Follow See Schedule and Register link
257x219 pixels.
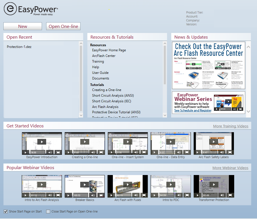click(x=193, y=110)
